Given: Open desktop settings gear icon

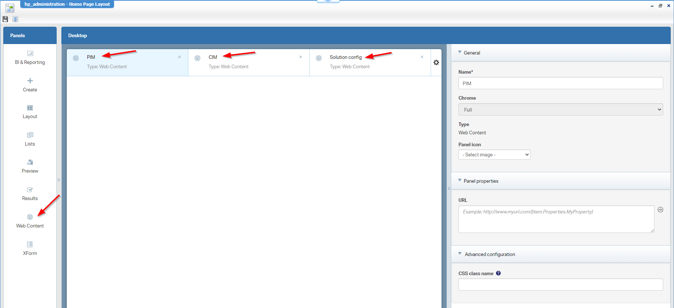Looking at the screenshot, I should coord(436,62).
